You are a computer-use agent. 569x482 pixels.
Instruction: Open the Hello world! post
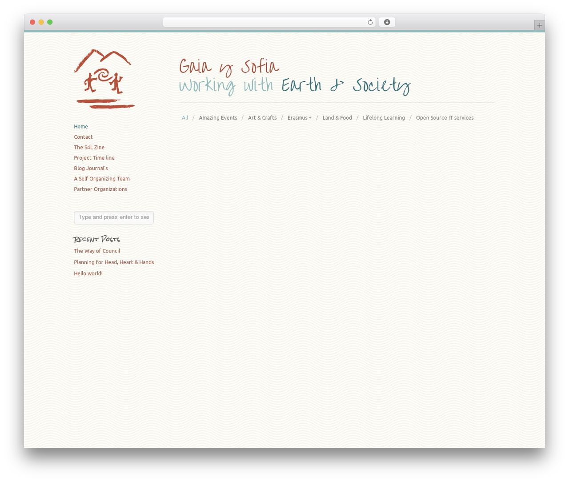coord(88,274)
